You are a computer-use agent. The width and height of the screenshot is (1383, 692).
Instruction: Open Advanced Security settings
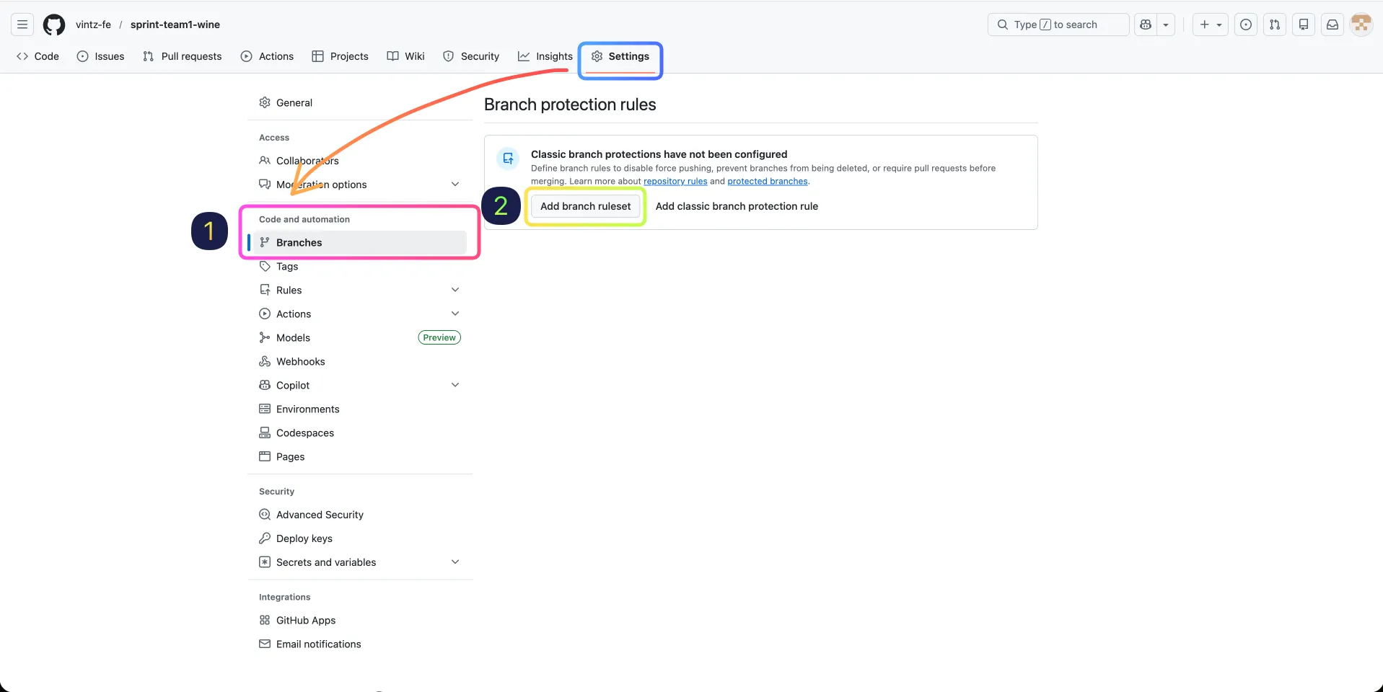point(360,515)
